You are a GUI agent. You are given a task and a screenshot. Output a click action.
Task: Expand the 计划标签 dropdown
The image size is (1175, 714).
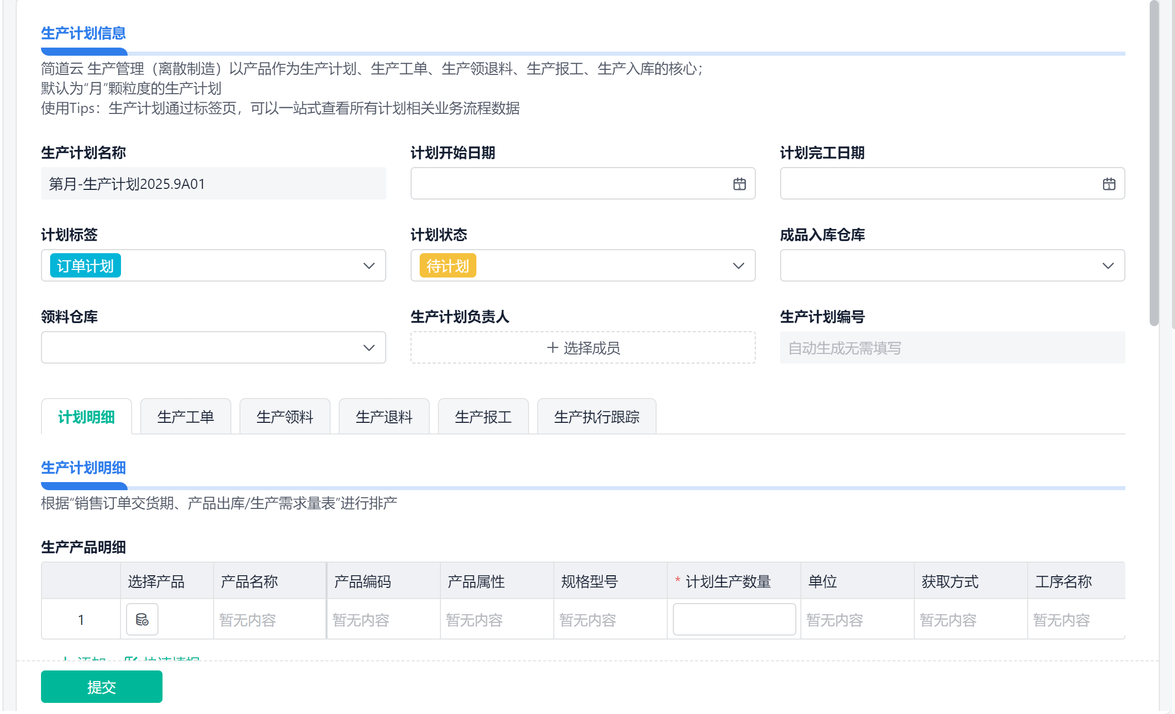[x=369, y=266]
